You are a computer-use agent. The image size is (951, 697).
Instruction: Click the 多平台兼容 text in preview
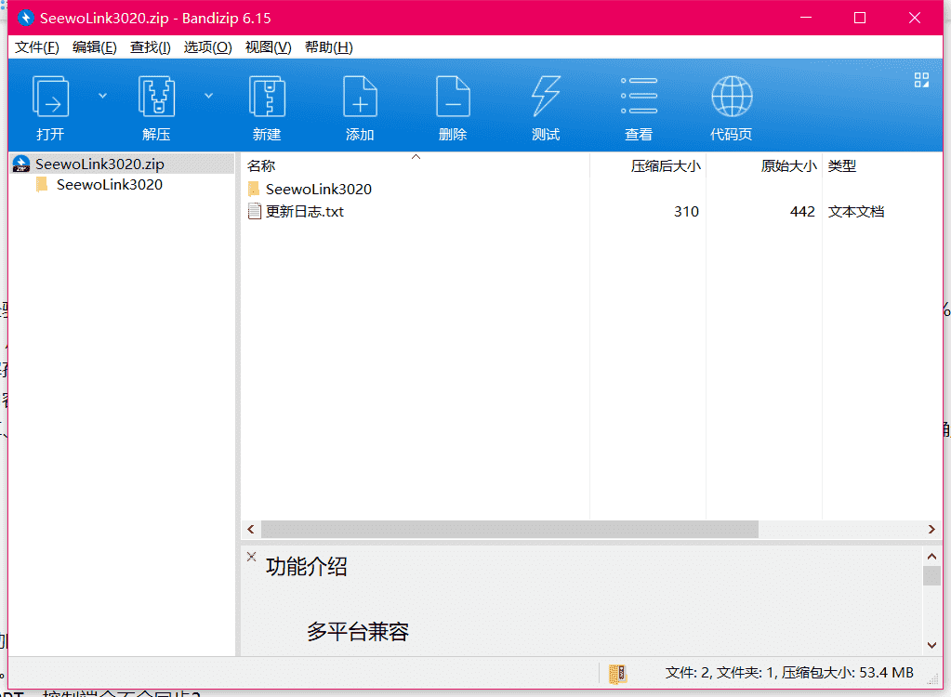click(358, 632)
